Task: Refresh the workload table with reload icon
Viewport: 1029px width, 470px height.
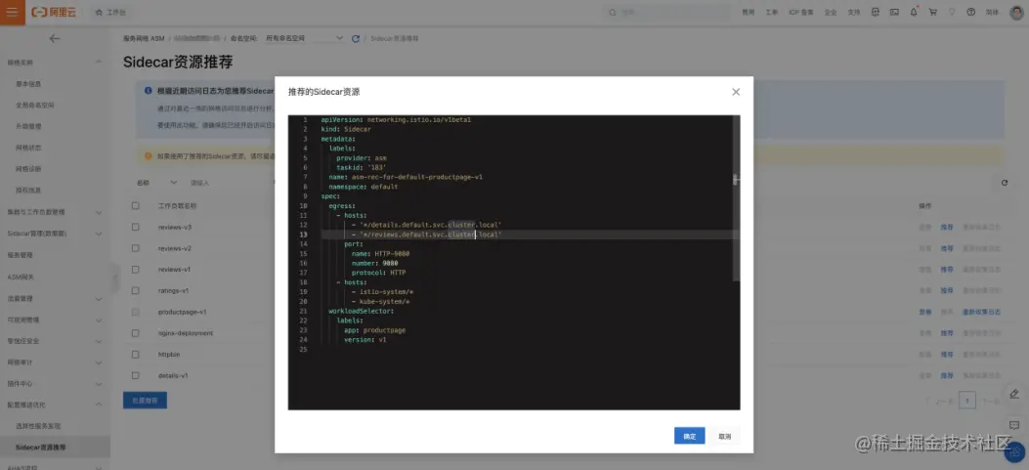Action: point(1004,183)
